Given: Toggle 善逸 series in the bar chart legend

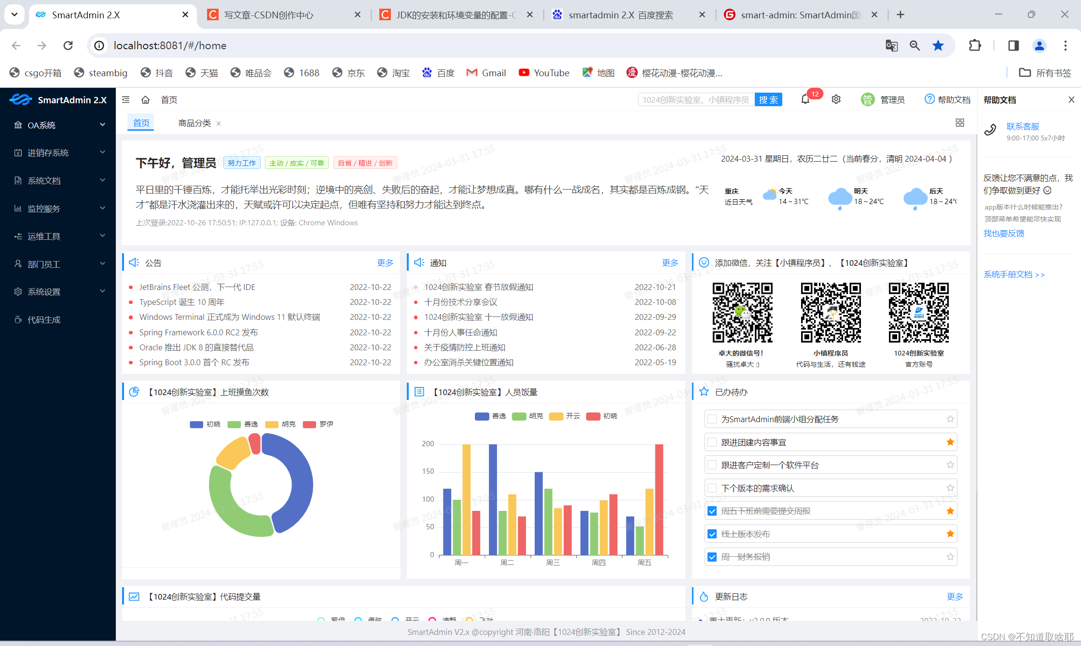Looking at the screenshot, I should click(x=490, y=416).
